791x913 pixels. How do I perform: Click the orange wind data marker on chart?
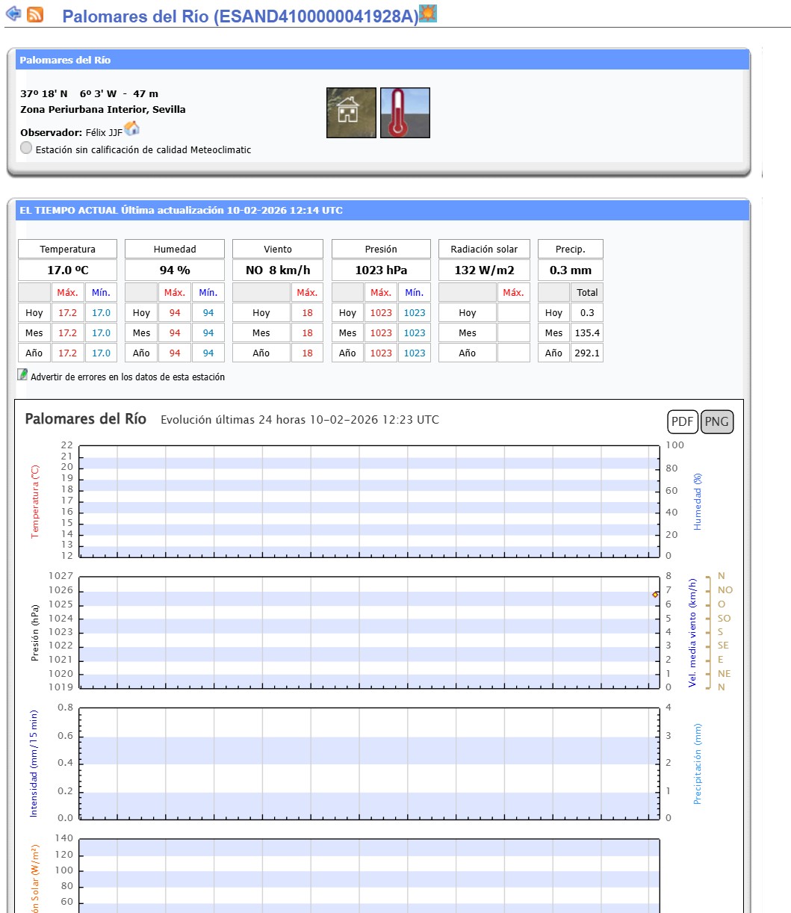(x=655, y=595)
